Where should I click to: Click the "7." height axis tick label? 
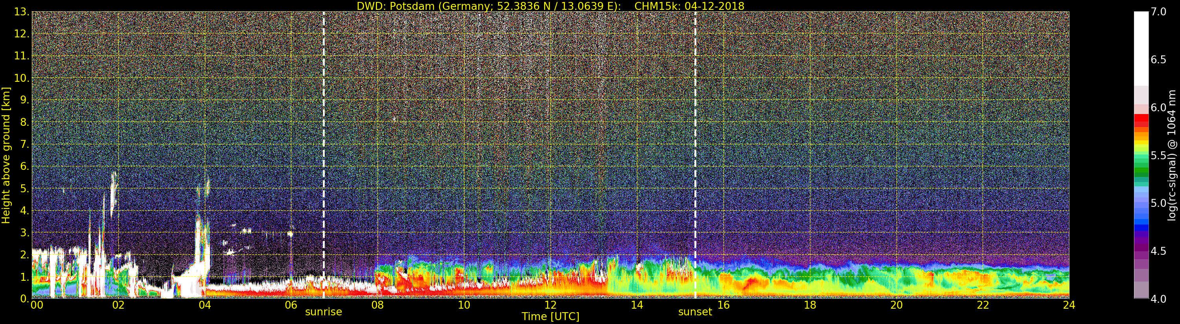coord(24,144)
